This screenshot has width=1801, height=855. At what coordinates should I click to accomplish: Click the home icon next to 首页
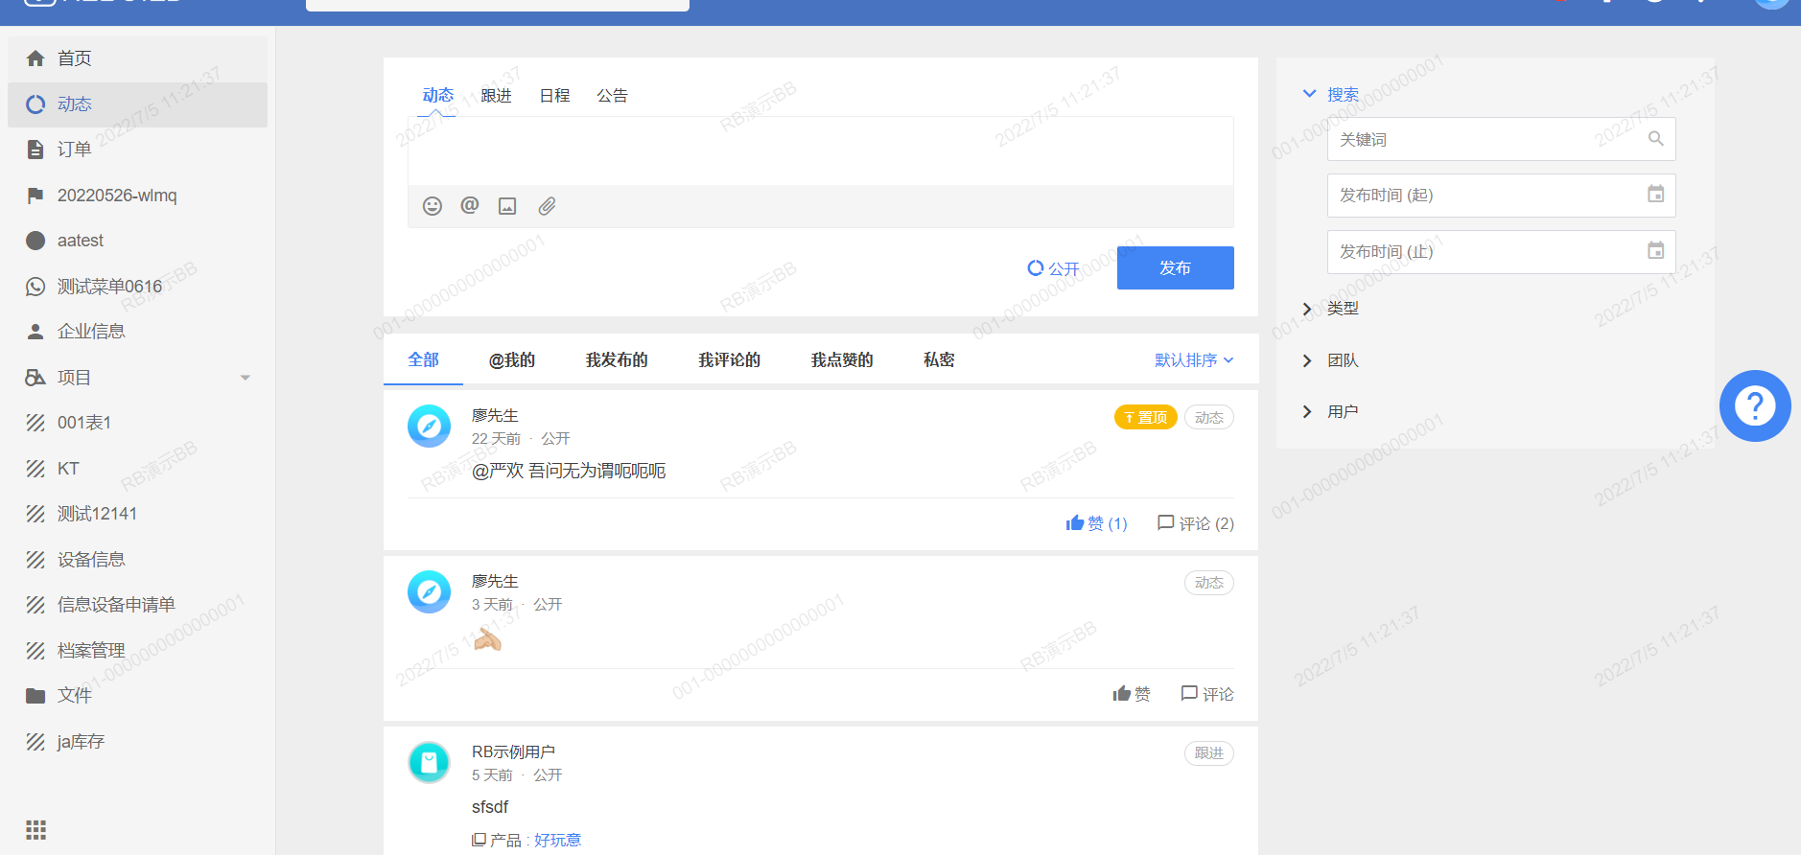click(35, 58)
